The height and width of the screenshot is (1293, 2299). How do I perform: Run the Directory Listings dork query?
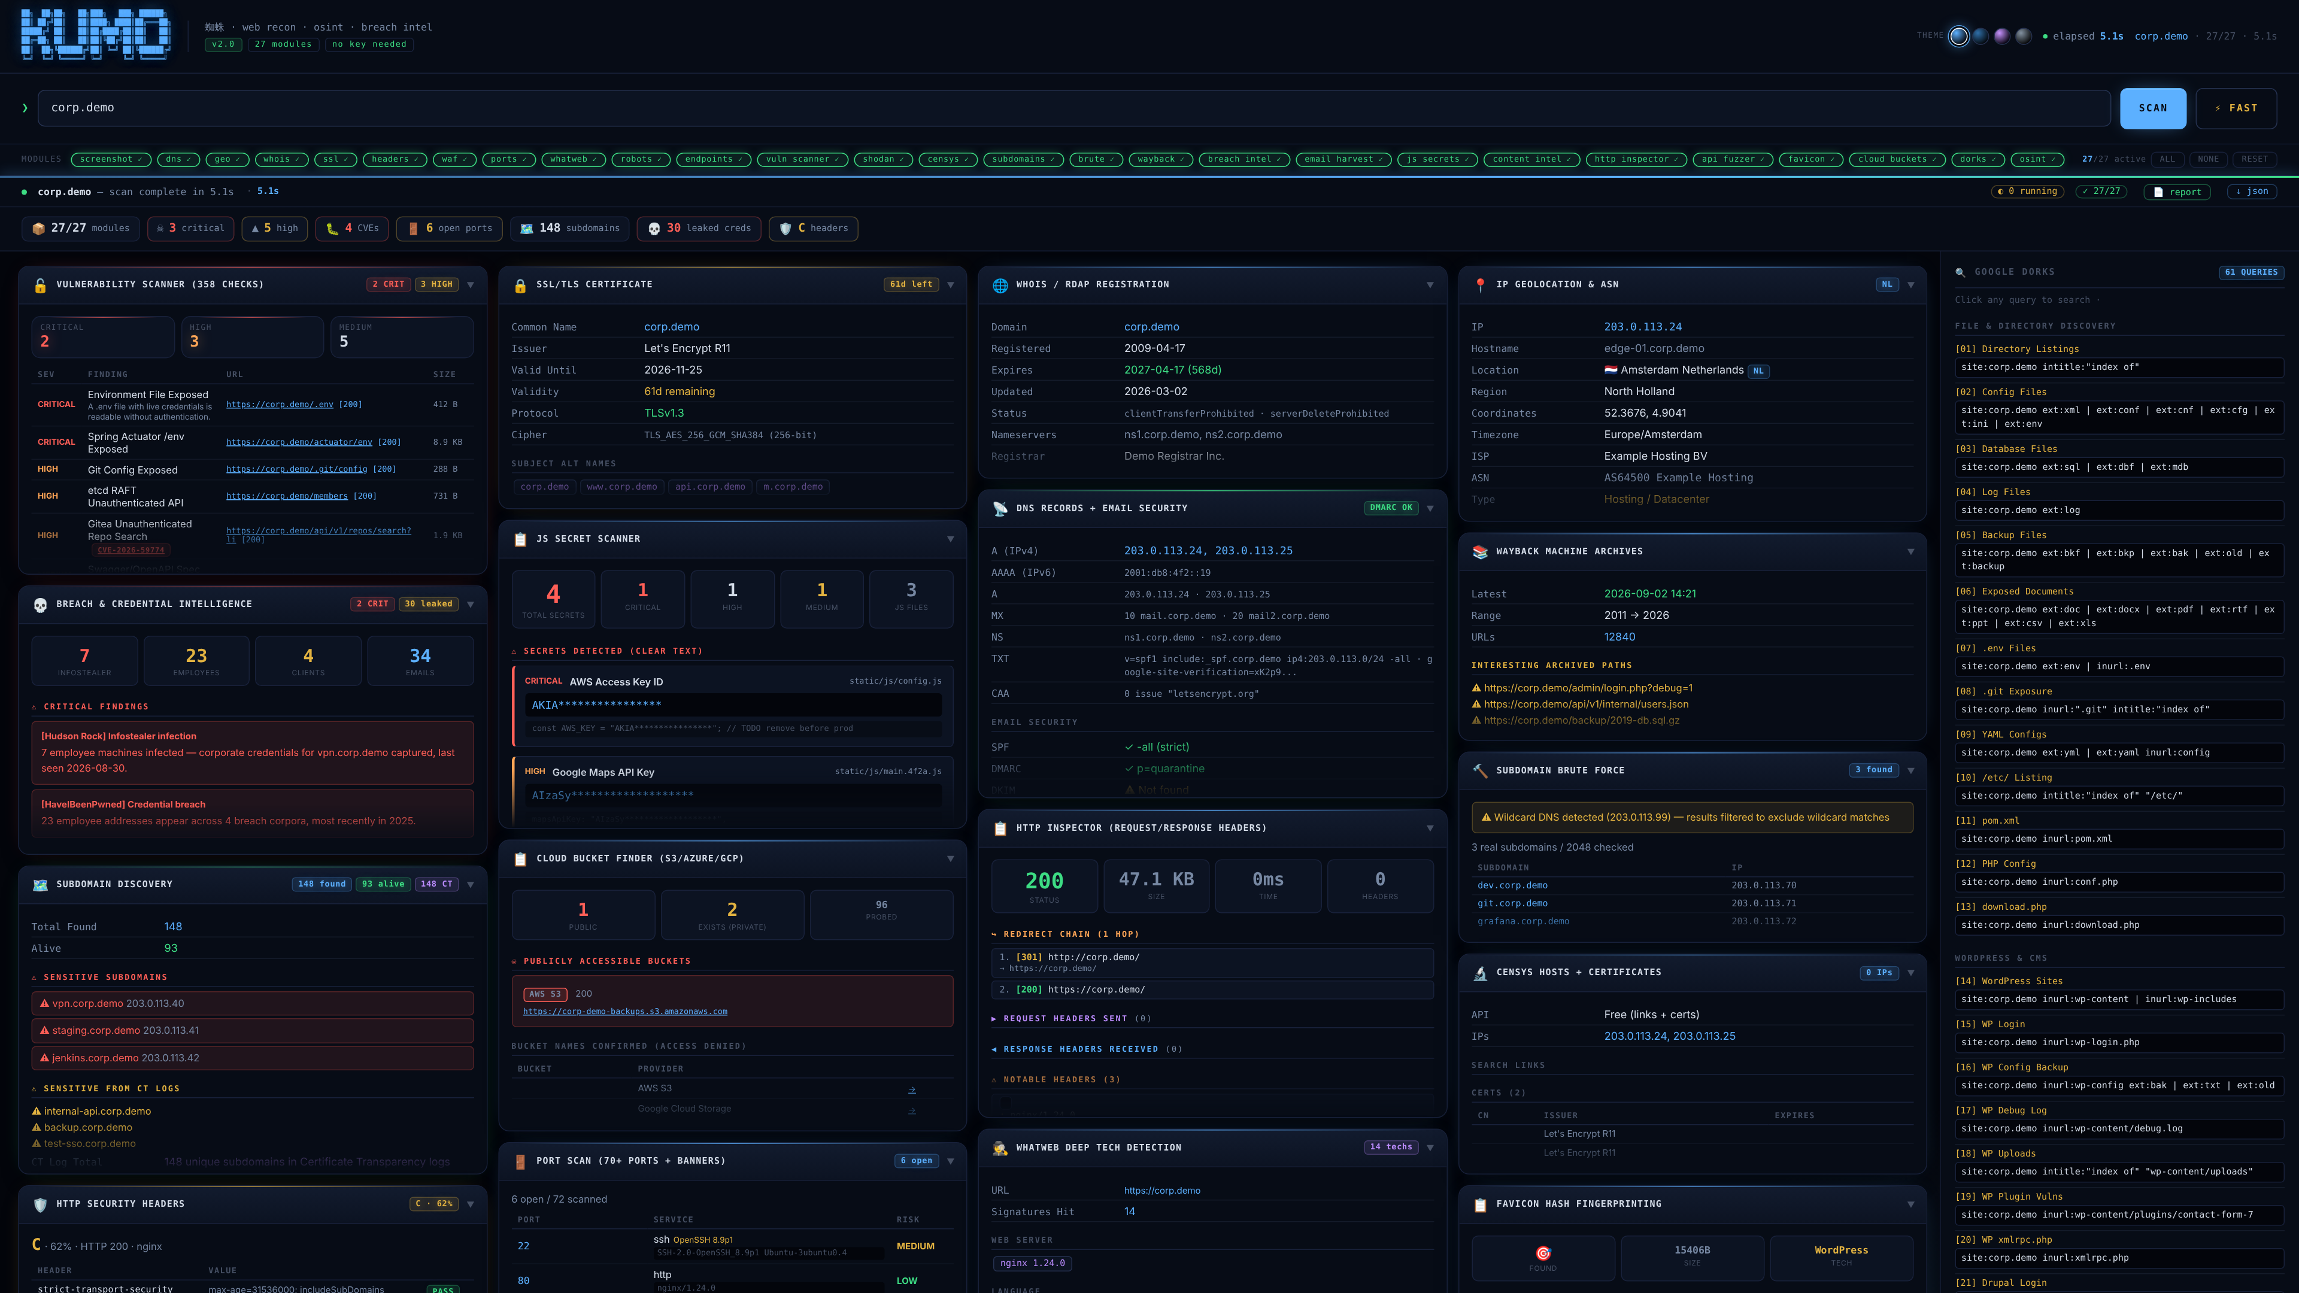click(2119, 368)
